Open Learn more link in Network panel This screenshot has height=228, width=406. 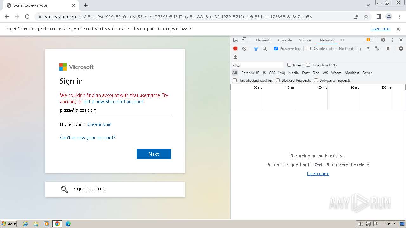click(318, 174)
